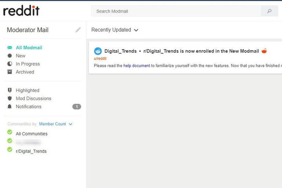Click the compose pencil icon
The image size is (282, 188).
pyautogui.click(x=78, y=30)
